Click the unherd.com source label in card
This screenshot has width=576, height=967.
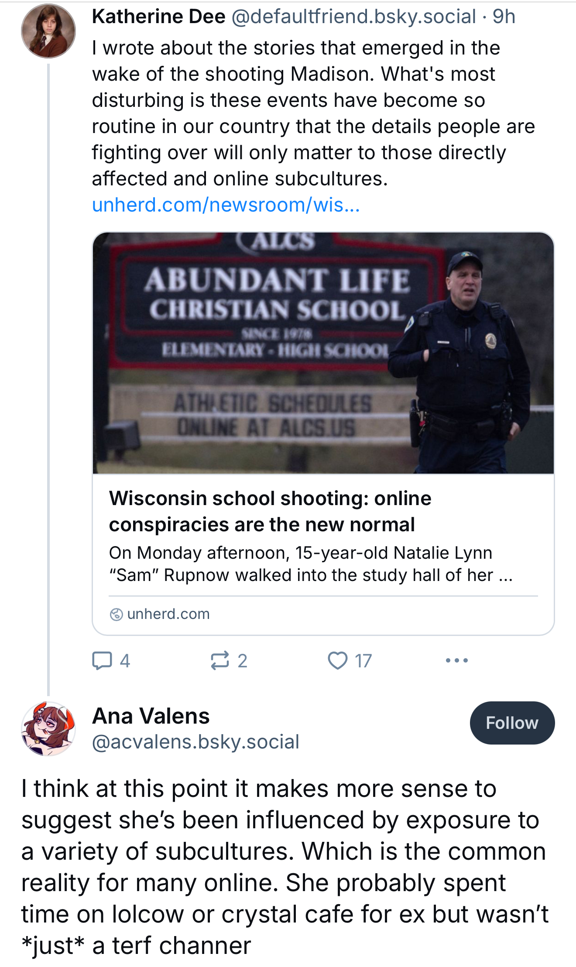pyautogui.click(x=168, y=614)
